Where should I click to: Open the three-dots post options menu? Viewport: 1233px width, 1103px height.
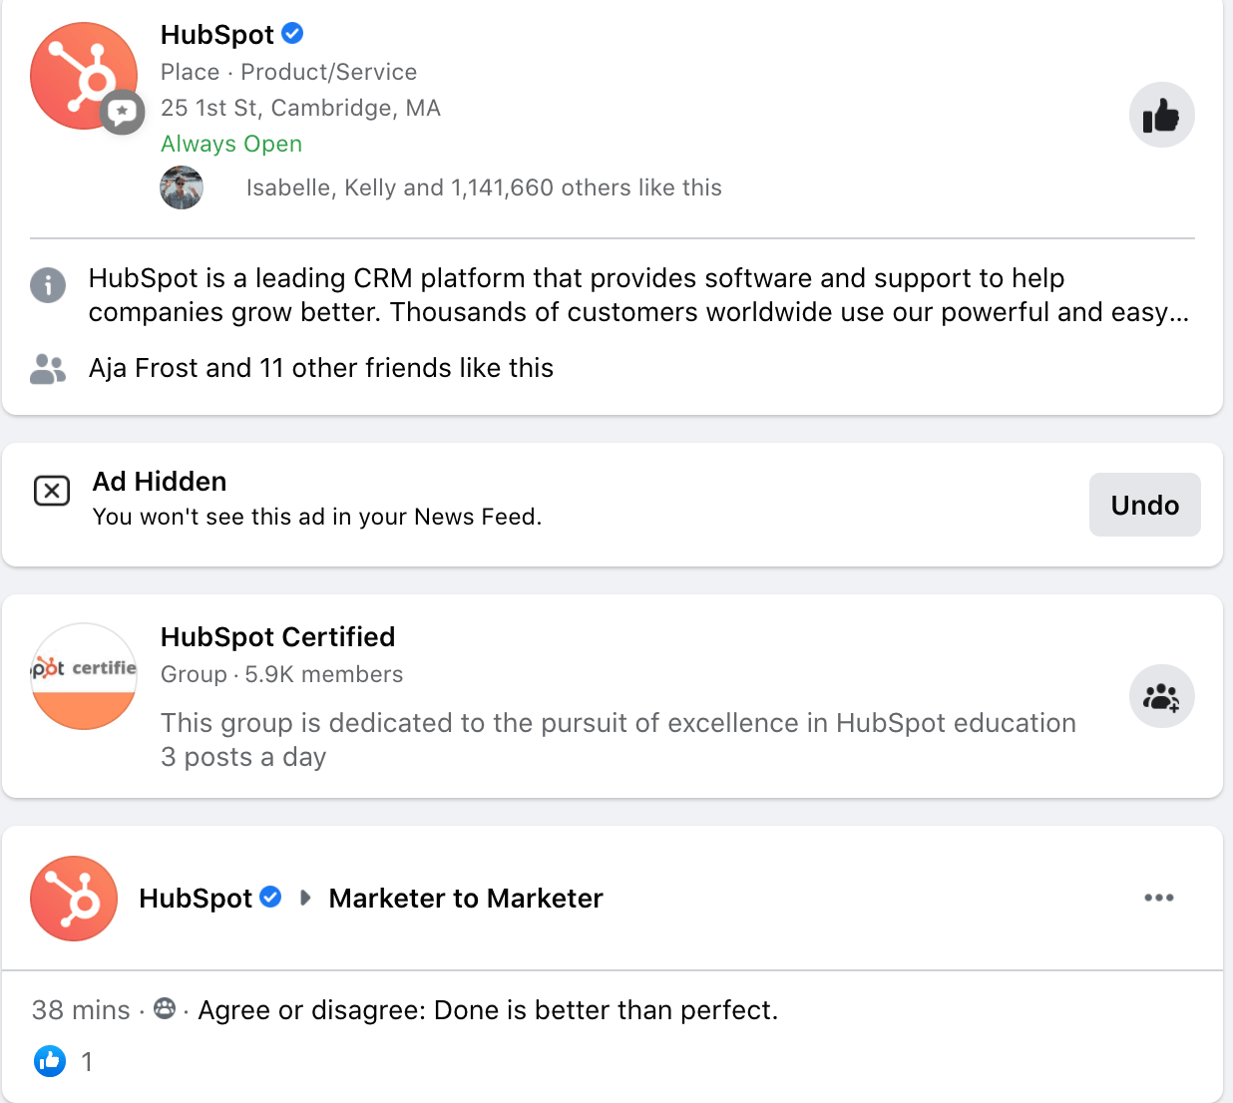[1158, 898]
